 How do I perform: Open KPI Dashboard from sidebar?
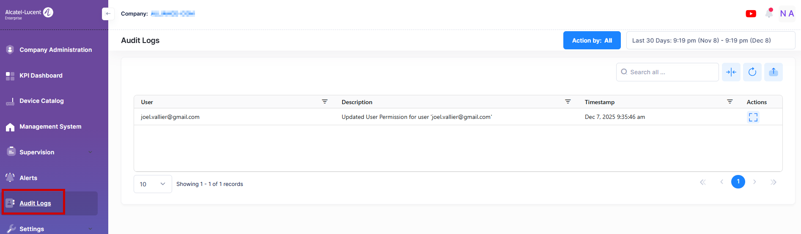click(41, 75)
